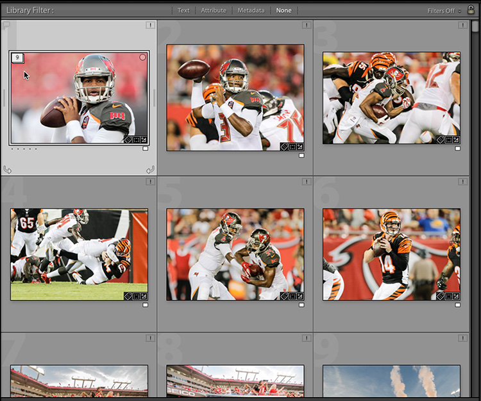481x401 pixels.
Task: Open keyword tag badge on photo 2
Action: [x=284, y=147]
